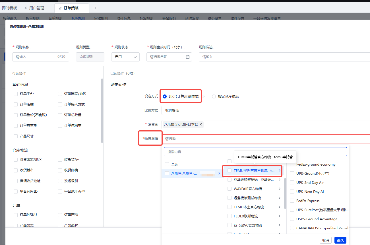Click the help icon next to 比价(计算运费时效)
370x245 pixels.
203,96
